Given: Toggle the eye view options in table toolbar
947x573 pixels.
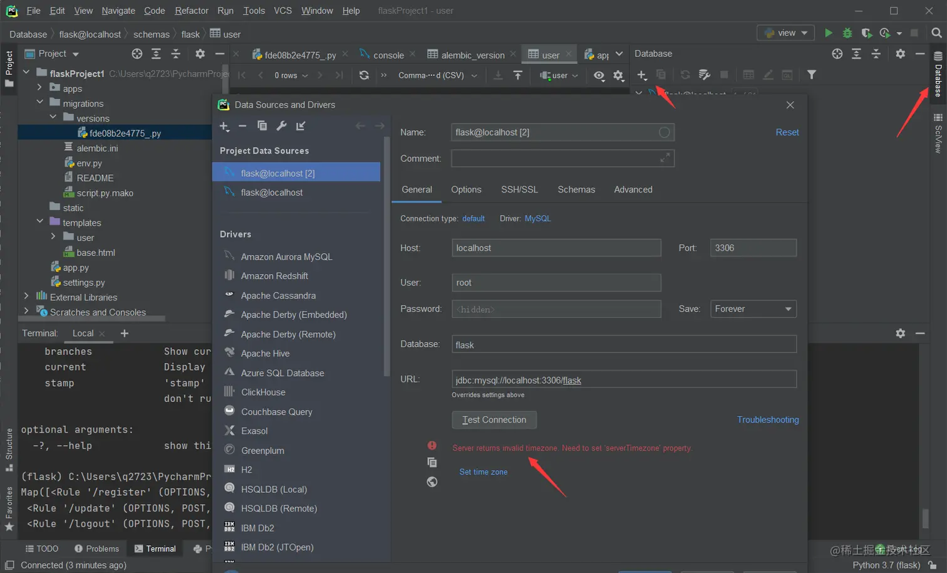Looking at the screenshot, I should click(x=599, y=75).
